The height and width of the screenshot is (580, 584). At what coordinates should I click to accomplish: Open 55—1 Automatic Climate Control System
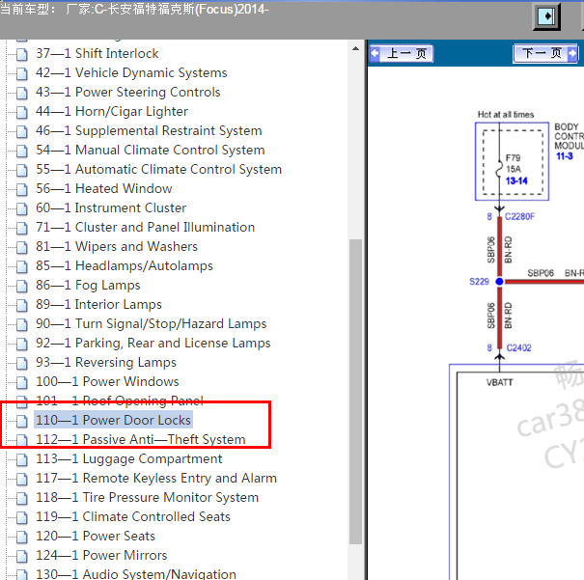pyautogui.click(x=158, y=170)
